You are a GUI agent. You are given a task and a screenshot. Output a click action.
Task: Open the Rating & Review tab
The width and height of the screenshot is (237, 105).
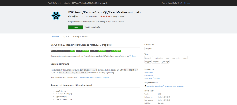pyautogui.click(x=81, y=37)
